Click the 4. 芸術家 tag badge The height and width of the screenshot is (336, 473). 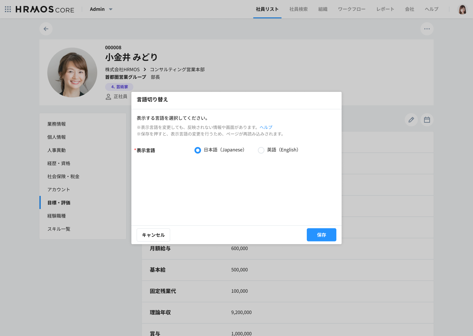[119, 87]
